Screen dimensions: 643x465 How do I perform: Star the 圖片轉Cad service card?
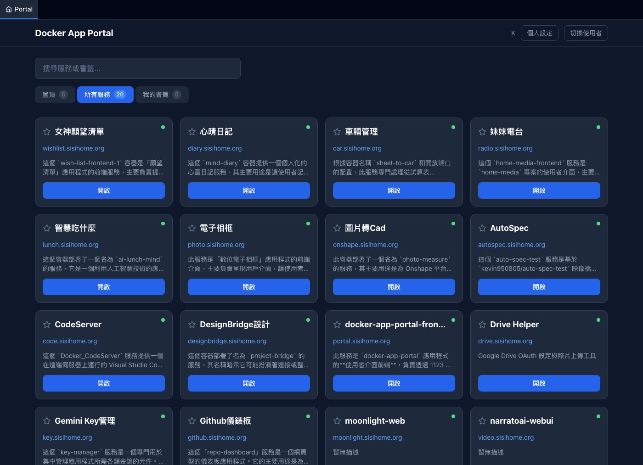(337, 228)
